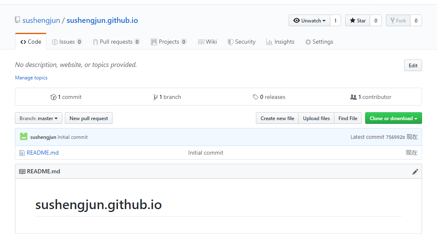Image resolution: width=437 pixels, height=244 pixels.
Task: Go to the Projects tab
Action: 169,42
